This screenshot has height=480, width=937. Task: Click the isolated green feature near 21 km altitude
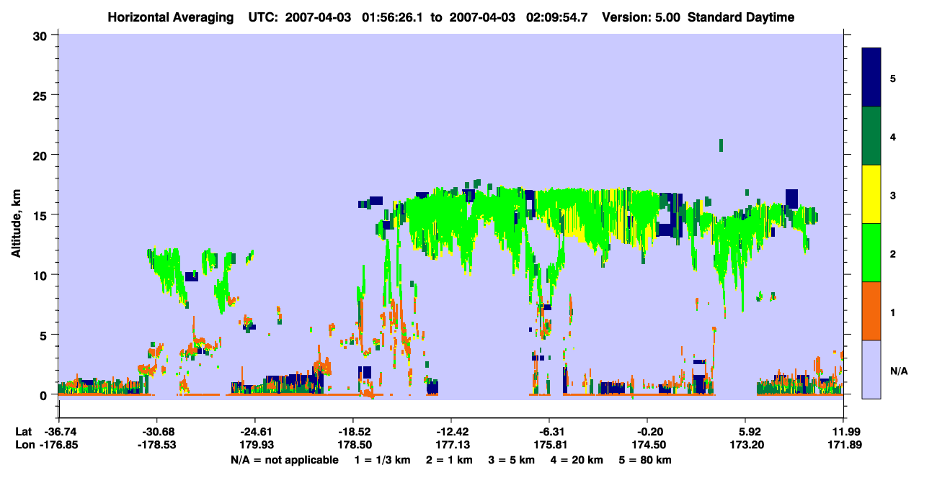(721, 145)
